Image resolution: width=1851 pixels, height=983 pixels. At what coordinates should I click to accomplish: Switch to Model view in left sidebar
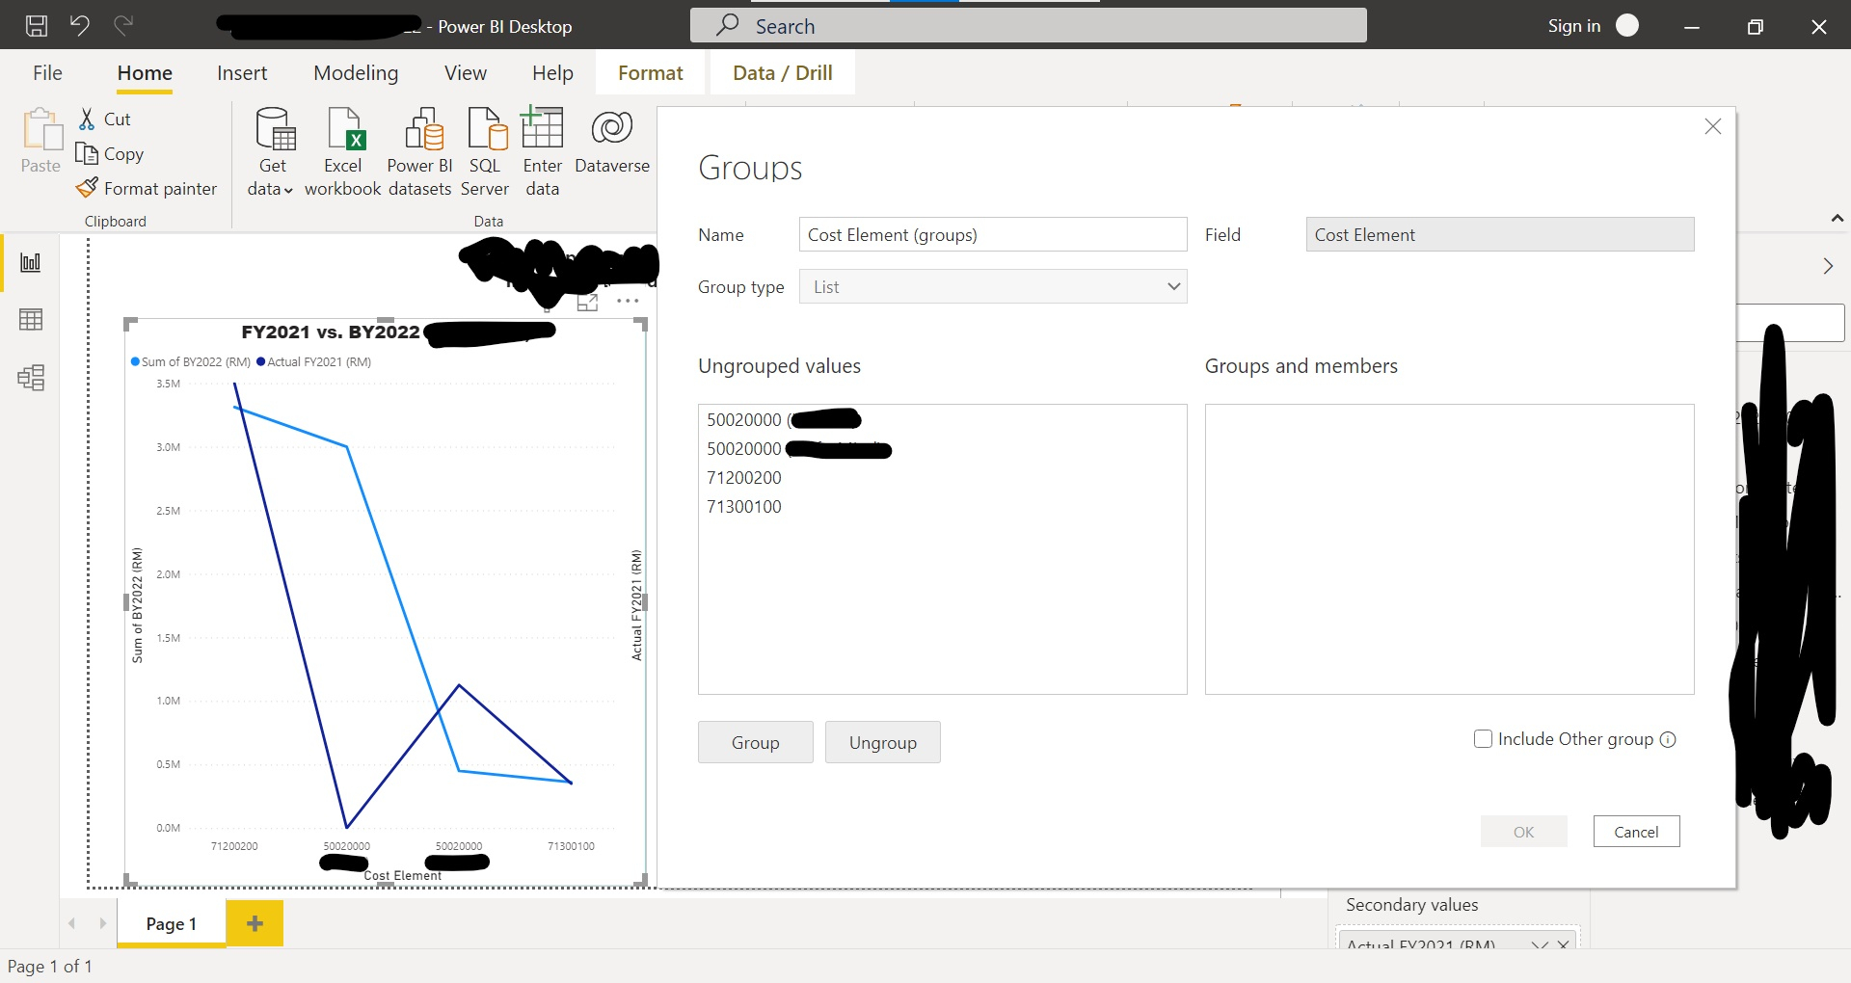click(31, 378)
